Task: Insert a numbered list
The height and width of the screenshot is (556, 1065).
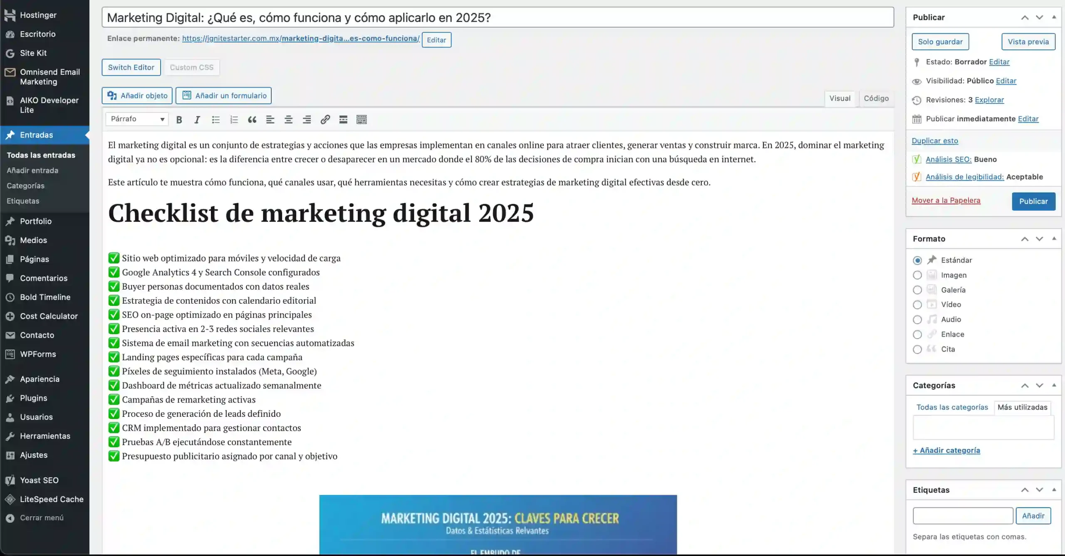Action: click(234, 119)
